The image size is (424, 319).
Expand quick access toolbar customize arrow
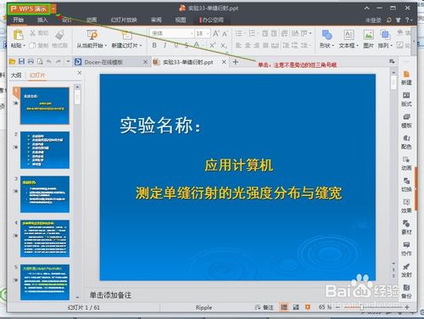coord(68,61)
